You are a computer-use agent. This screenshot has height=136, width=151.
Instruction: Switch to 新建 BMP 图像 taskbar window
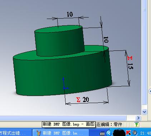pos(61,133)
